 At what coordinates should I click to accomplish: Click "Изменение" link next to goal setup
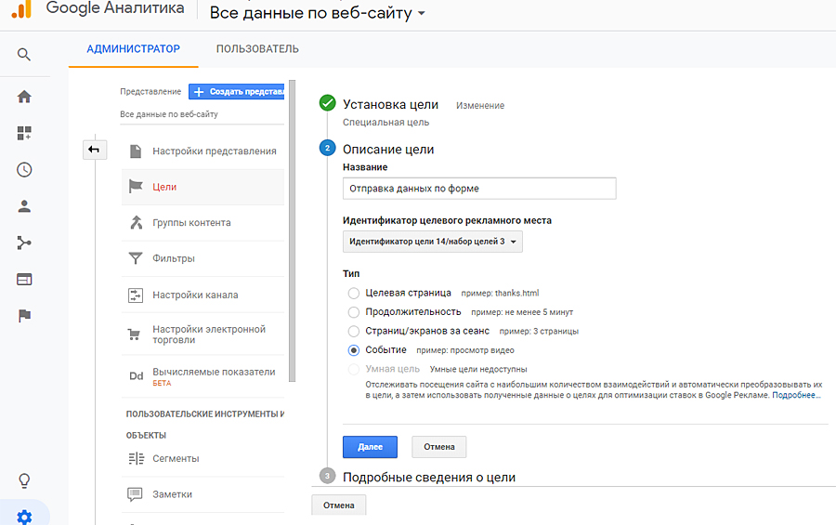[x=480, y=106]
